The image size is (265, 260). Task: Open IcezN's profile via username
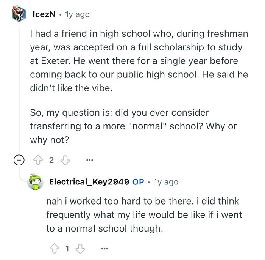(x=44, y=14)
